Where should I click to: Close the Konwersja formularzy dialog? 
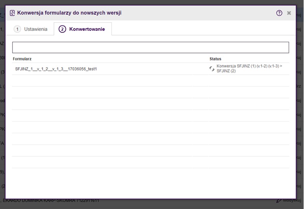tap(289, 13)
